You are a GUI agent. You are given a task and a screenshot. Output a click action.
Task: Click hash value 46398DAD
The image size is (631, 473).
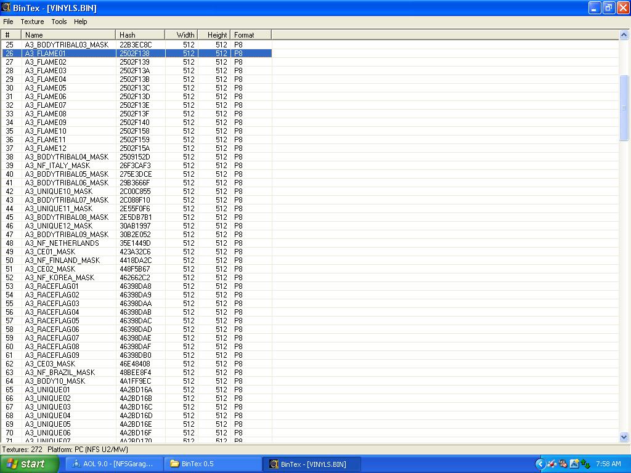pyautogui.click(x=136, y=329)
